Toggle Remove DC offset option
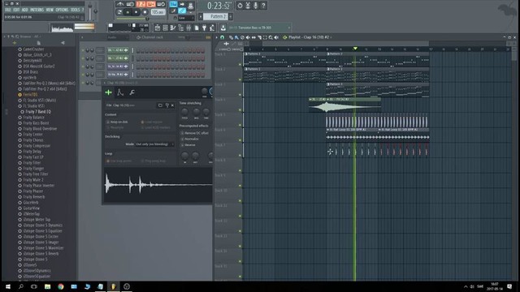Image resolution: width=520 pixels, height=292 pixels. click(195, 133)
